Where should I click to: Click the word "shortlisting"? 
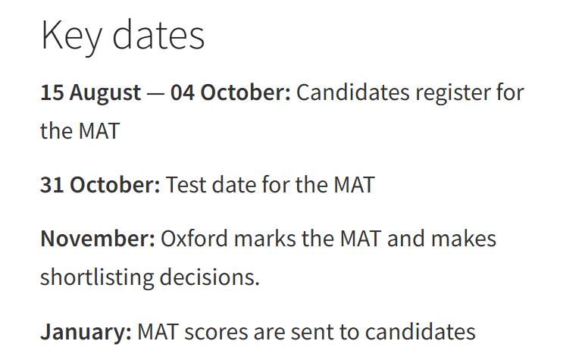tap(97, 277)
